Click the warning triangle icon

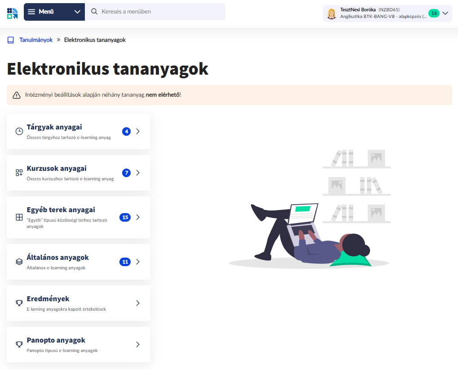[x=17, y=95]
